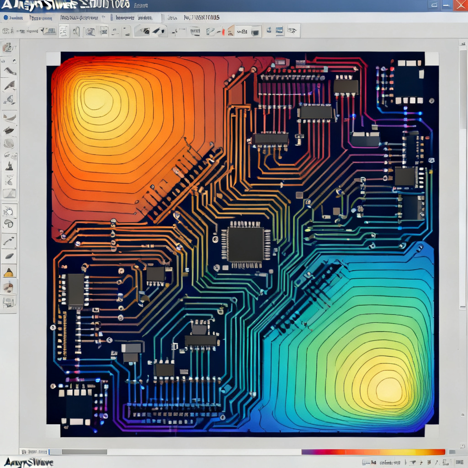
Task: Click the highlighted list-grid toolbar button
Action: click(x=64, y=31)
